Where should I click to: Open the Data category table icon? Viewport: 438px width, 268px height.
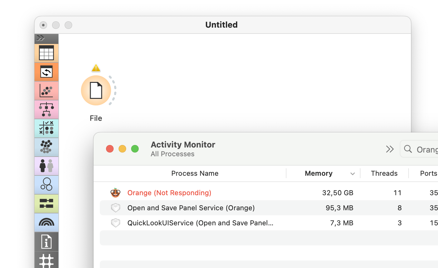point(46,53)
